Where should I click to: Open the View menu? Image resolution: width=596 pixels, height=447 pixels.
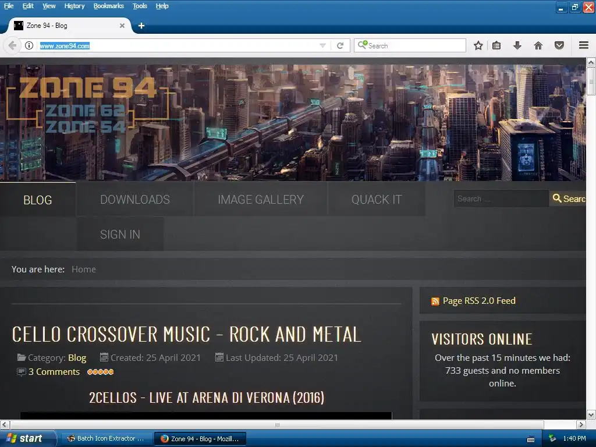pos(49,6)
